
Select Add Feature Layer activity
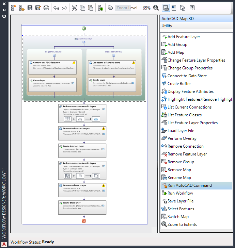pos(197,37)
